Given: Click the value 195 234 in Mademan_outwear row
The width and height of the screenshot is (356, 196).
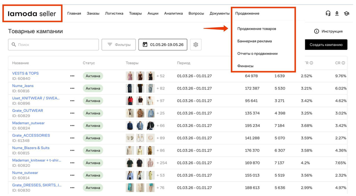Looking at the screenshot, I should point(252,126).
